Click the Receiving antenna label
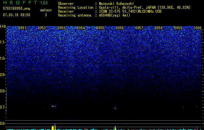 click(x=75, y=15)
